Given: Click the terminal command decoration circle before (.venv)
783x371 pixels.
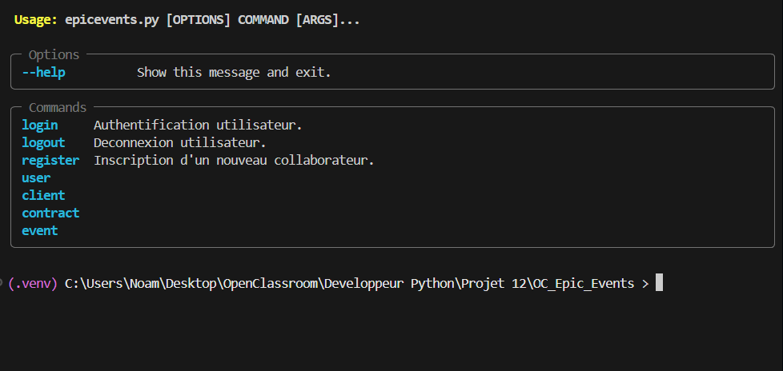Looking at the screenshot, I should coord(2,283).
